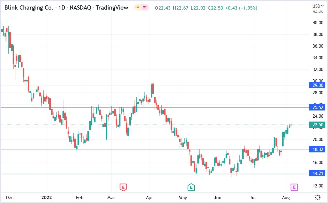Click the pink delayed-data wave icon

point(145,8)
